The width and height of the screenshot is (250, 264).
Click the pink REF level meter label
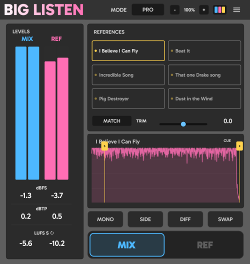click(56, 39)
